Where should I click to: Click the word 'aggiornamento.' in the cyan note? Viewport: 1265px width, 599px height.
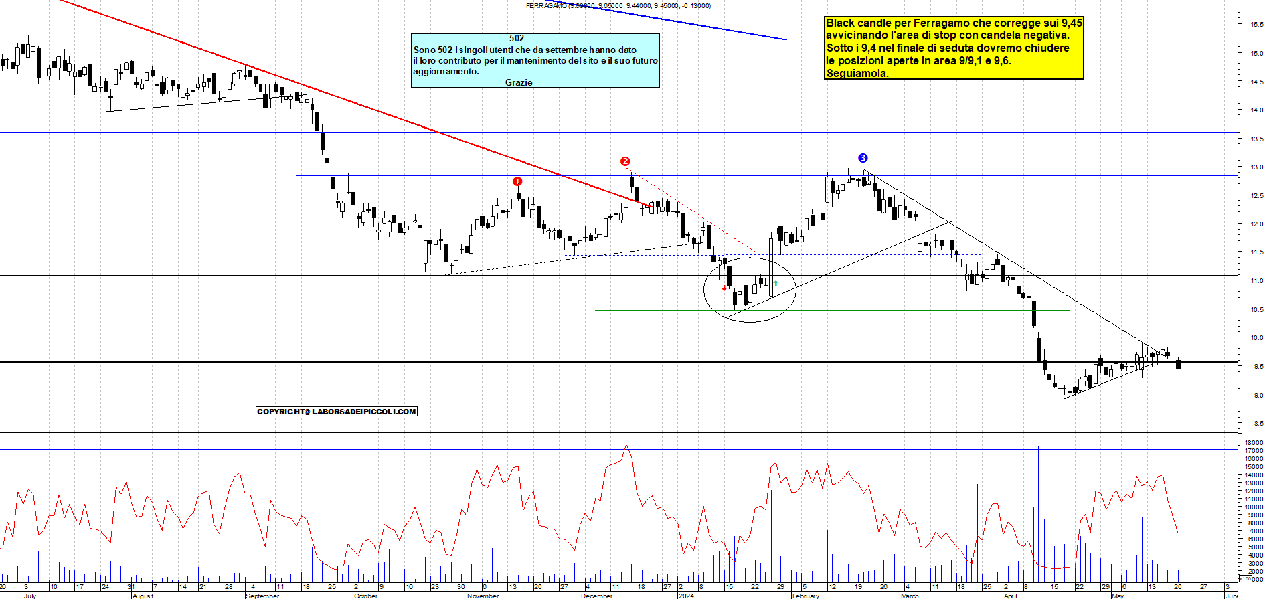(446, 71)
